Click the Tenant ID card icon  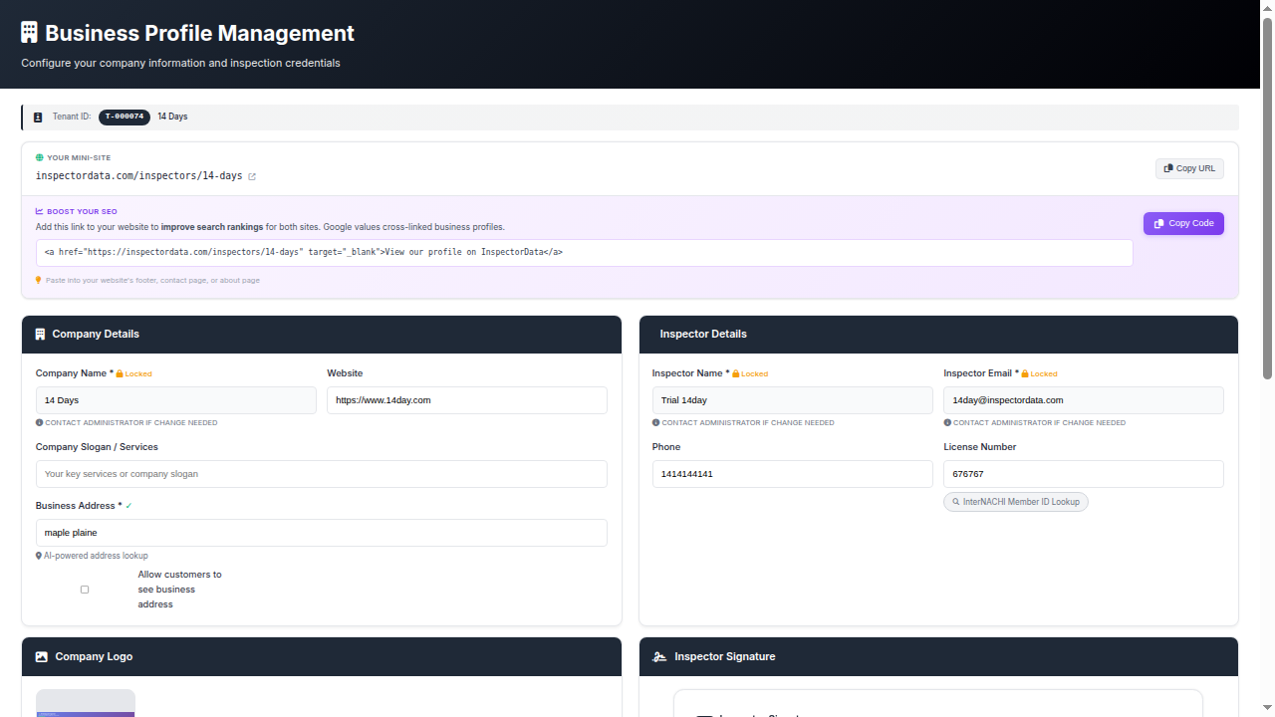pyautogui.click(x=37, y=117)
